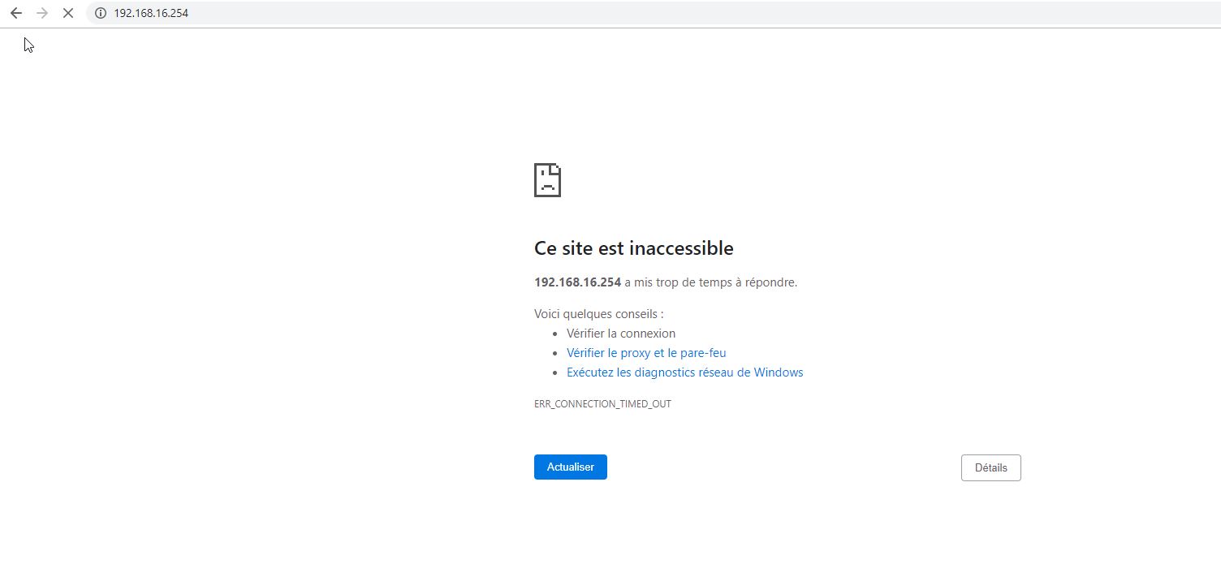Focus the address bar showing 192.168.16.254
This screenshot has width=1221, height=564.
653,13
